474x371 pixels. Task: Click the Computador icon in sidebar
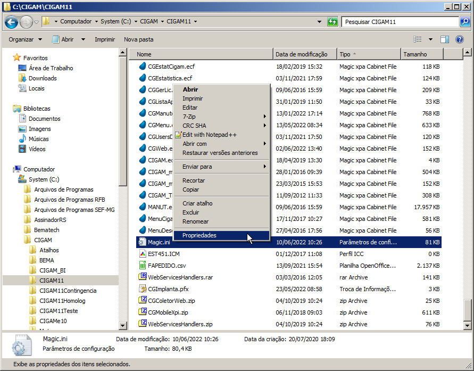17,169
